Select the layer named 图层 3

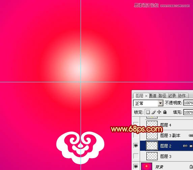point(166,157)
